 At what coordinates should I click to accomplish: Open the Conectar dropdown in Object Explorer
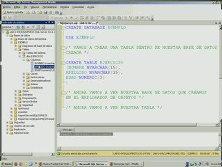click(8, 27)
